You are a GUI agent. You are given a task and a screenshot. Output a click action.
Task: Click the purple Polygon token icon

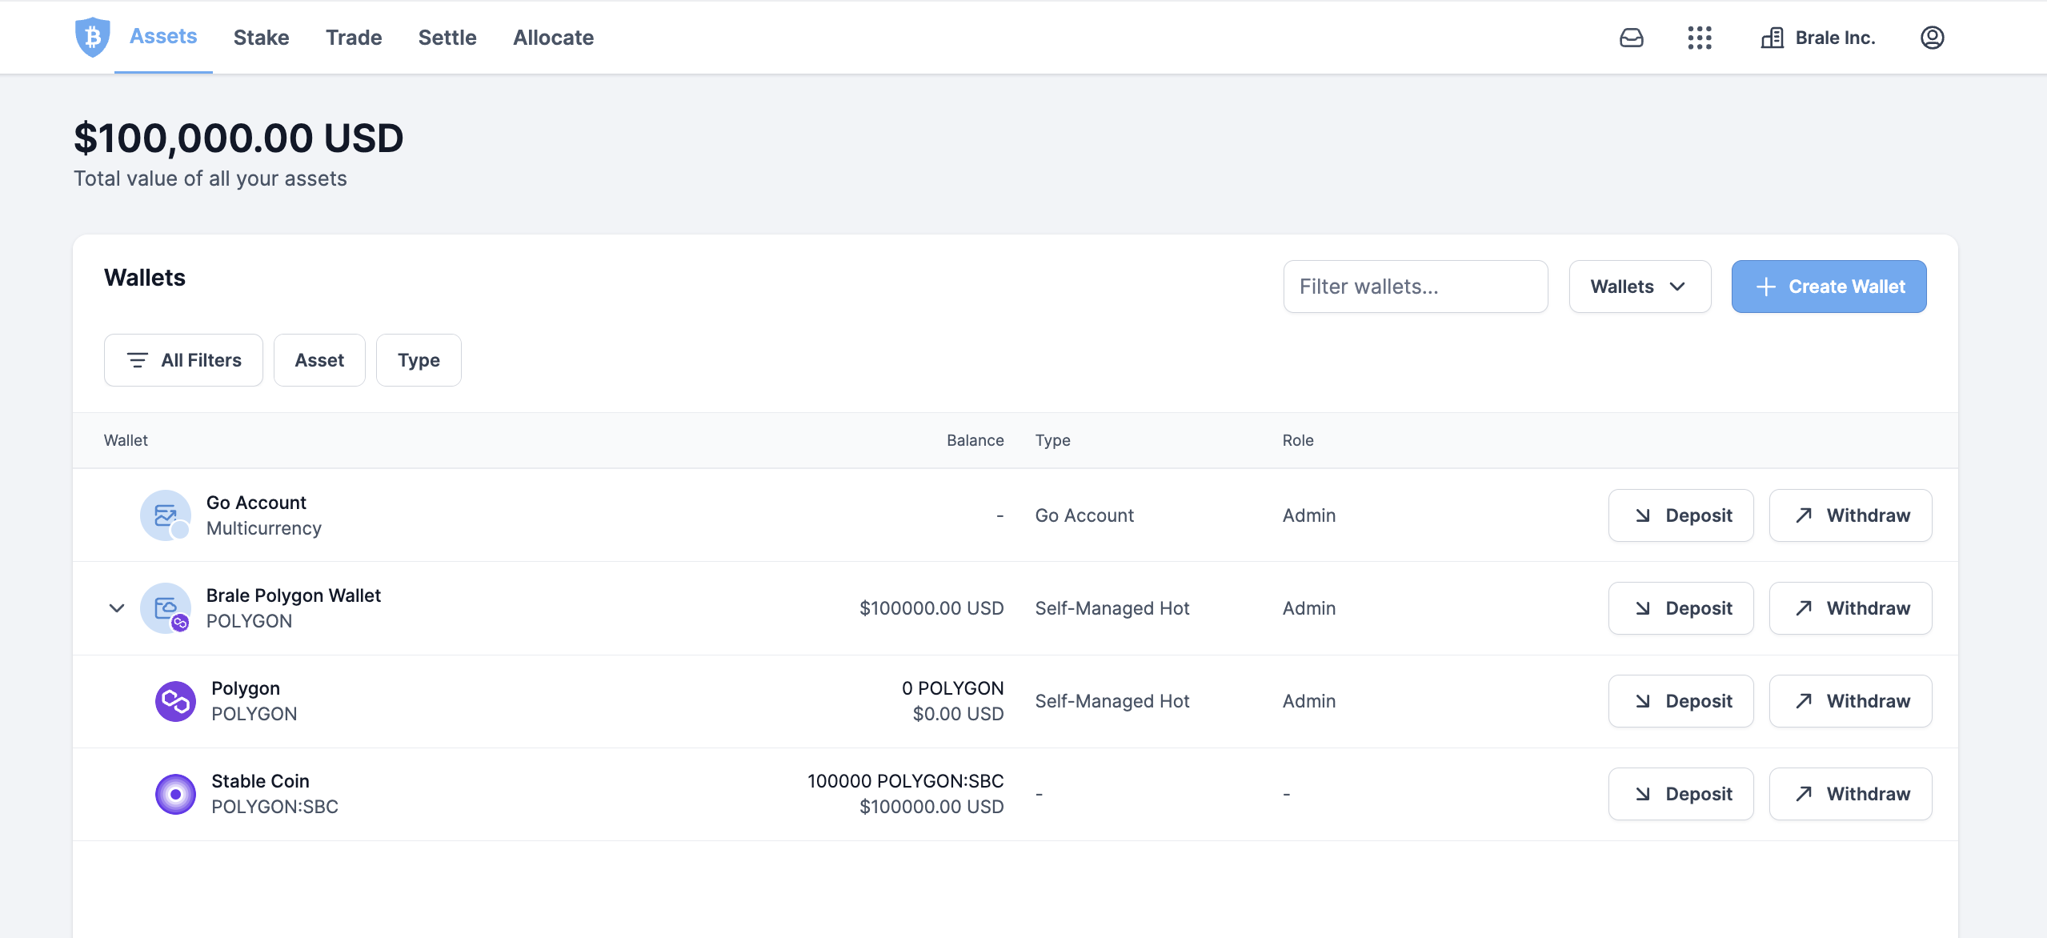tap(175, 701)
